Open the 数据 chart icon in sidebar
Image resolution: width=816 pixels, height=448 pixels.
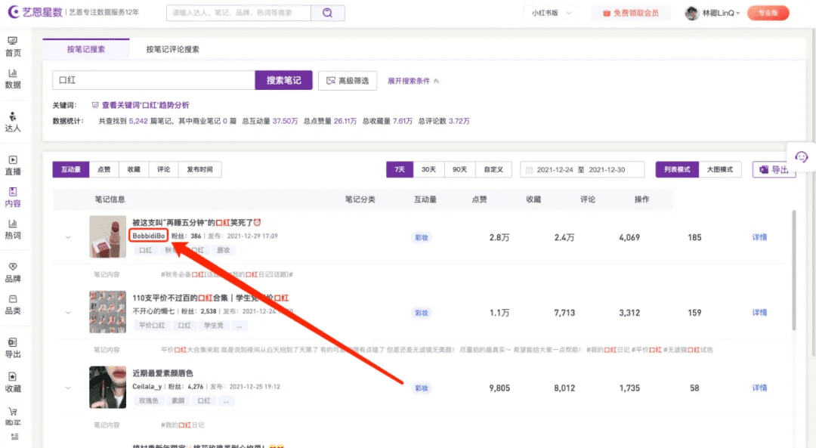pyautogui.click(x=13, y=74)
